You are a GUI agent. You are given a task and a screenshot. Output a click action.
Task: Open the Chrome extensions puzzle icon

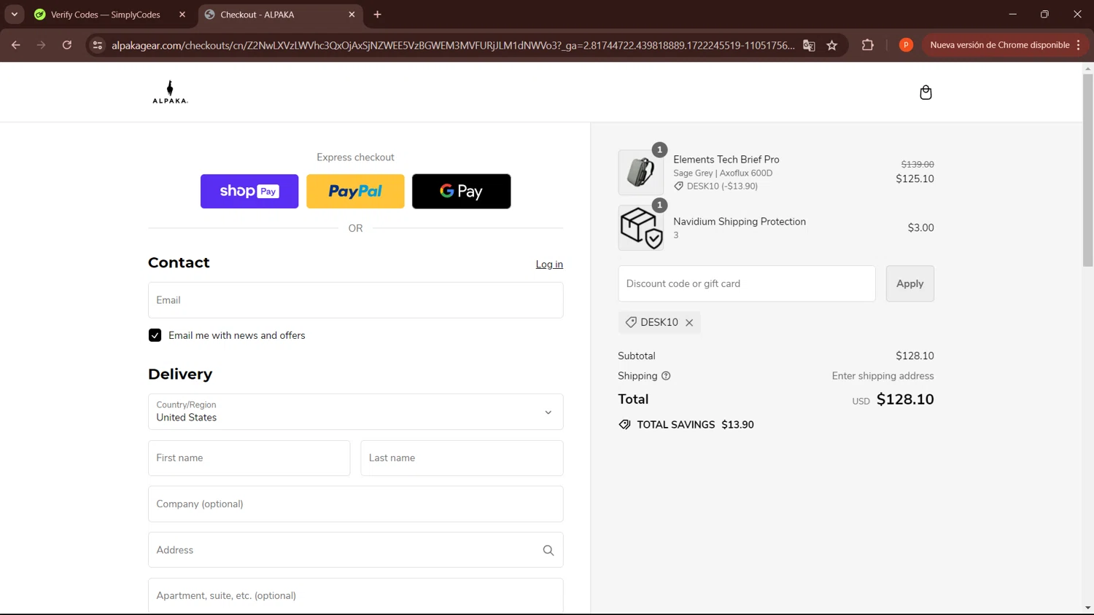(867, 45)
